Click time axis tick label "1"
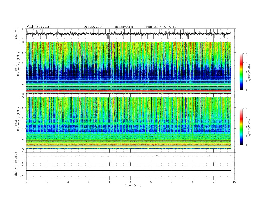Screen dimensions: 264x204 click(47, 182)
